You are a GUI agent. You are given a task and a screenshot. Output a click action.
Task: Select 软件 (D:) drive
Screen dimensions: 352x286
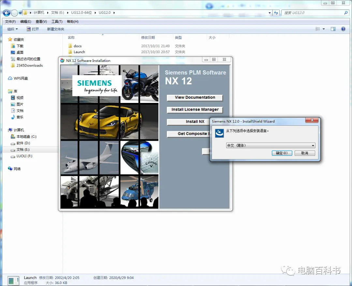pos(21,143)
